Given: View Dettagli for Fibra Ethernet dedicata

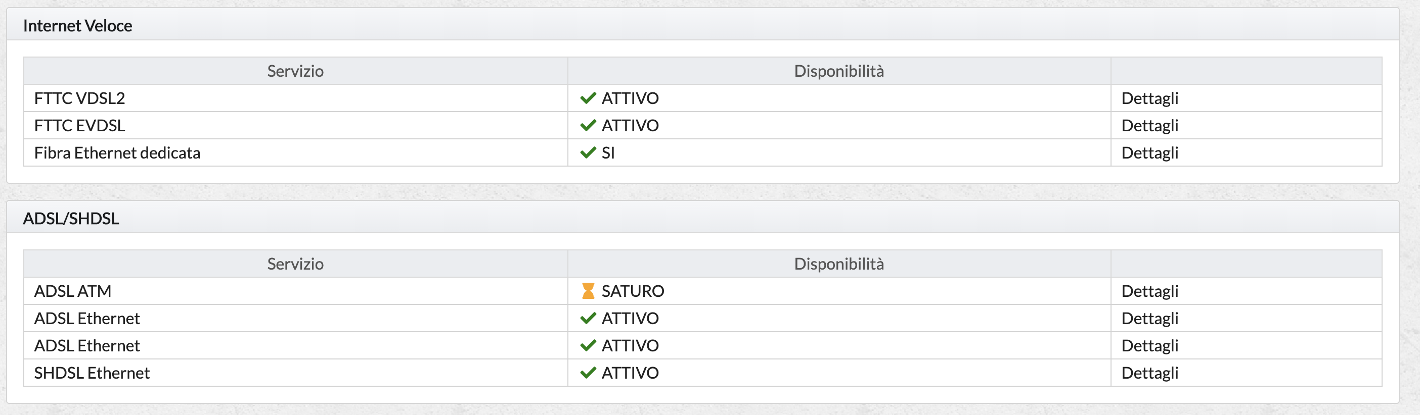Looking at the screenshot, I should (1150, 152).
